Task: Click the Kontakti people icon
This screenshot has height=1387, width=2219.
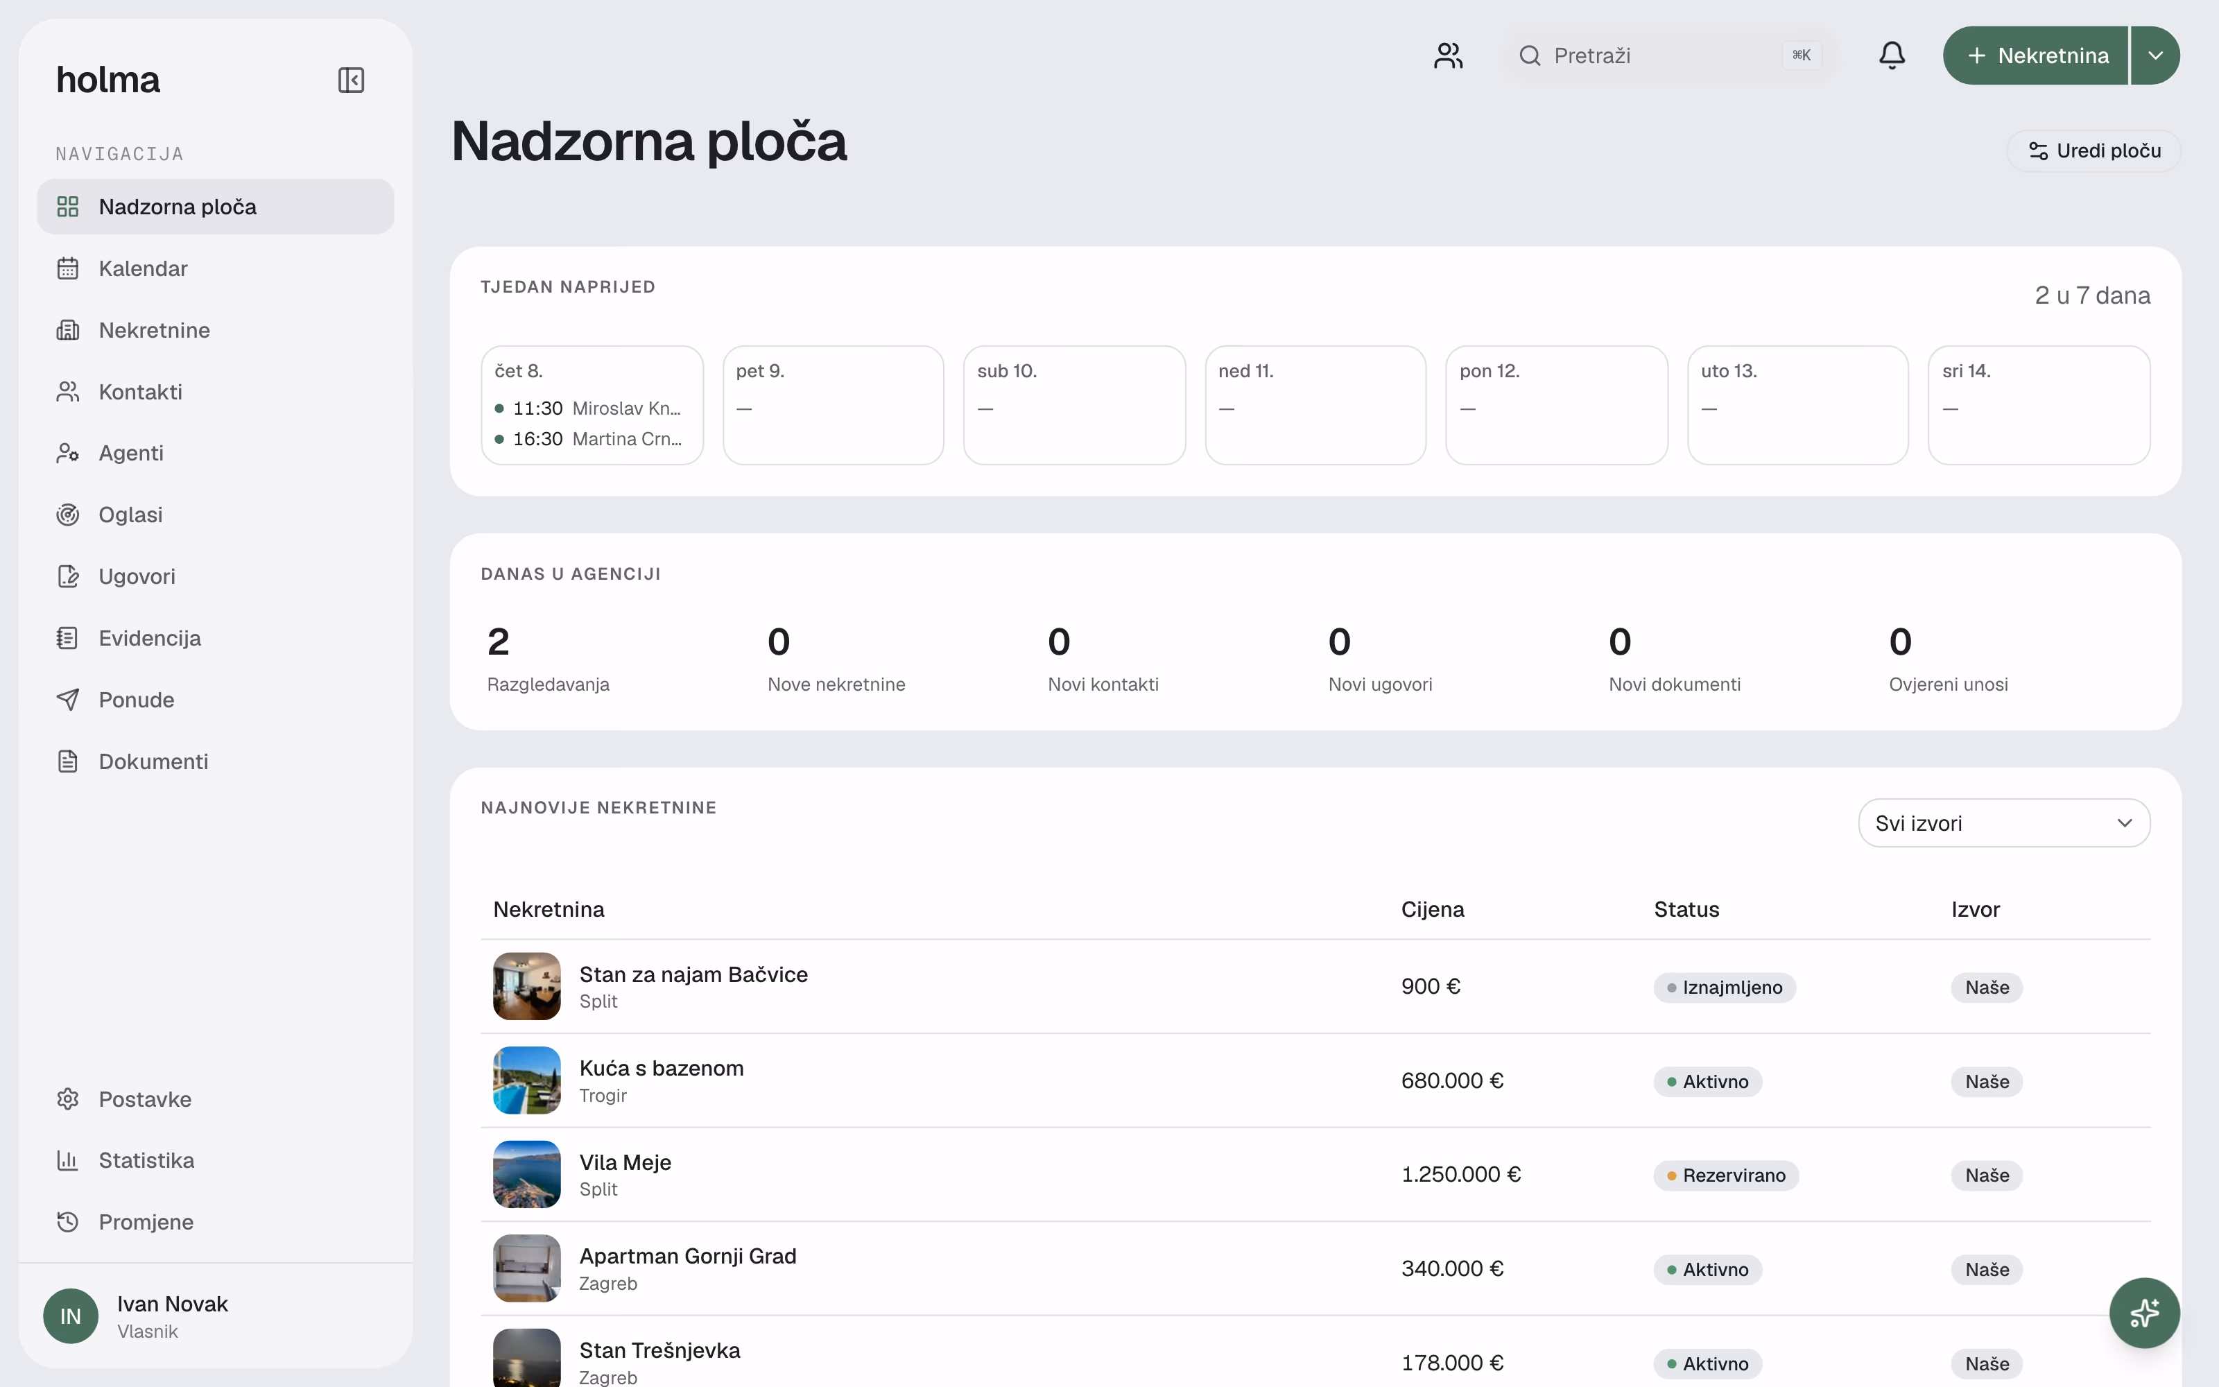Action: click(x=68, y=392)
